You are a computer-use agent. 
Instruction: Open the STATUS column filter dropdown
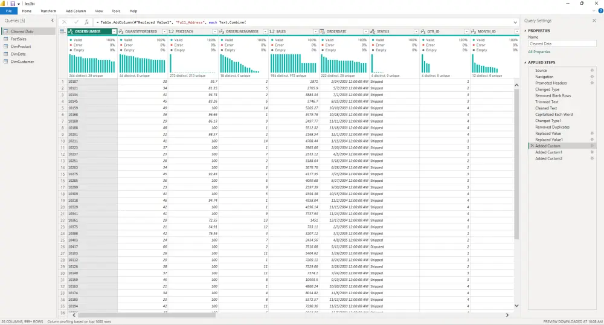416,31
